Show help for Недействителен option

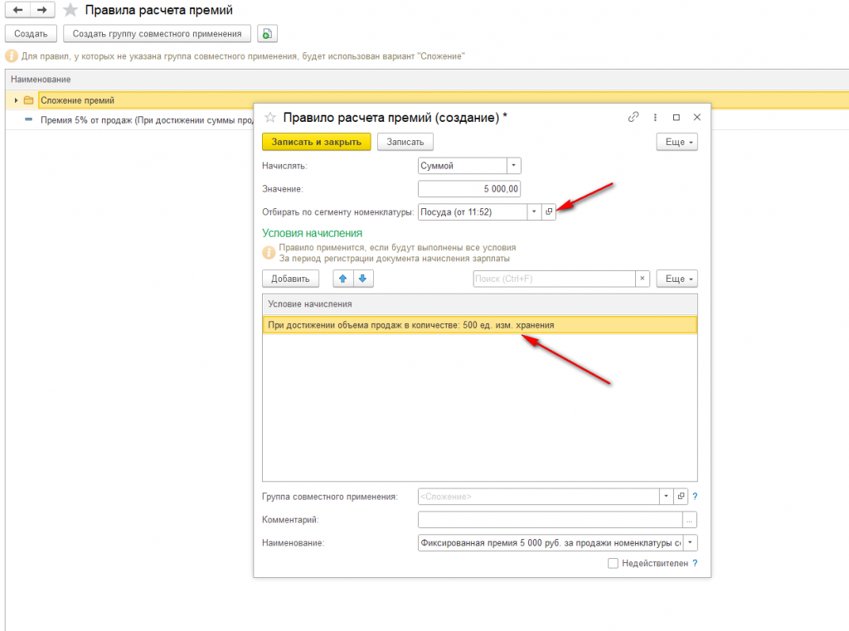(x=695, y=563)
